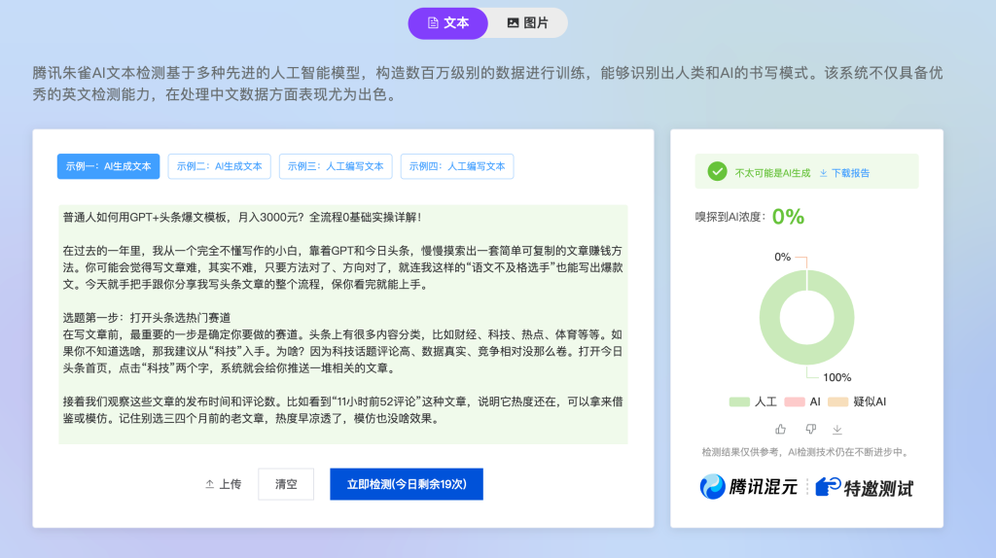Click the document icon in 文本 tab

tap(433, 23)
